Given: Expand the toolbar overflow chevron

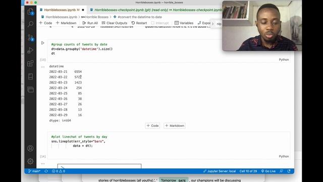Looking at the screenshot, I should point(213,24).
